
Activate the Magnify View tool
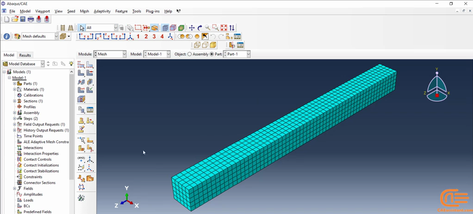click(208, 28)
